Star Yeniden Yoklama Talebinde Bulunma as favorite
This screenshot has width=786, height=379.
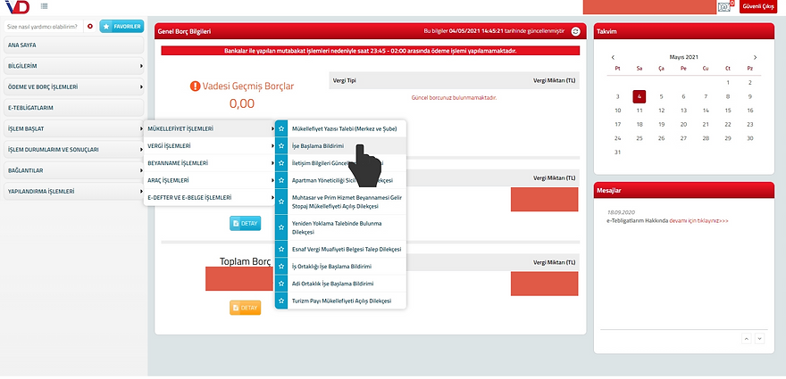tap(281, 227)
